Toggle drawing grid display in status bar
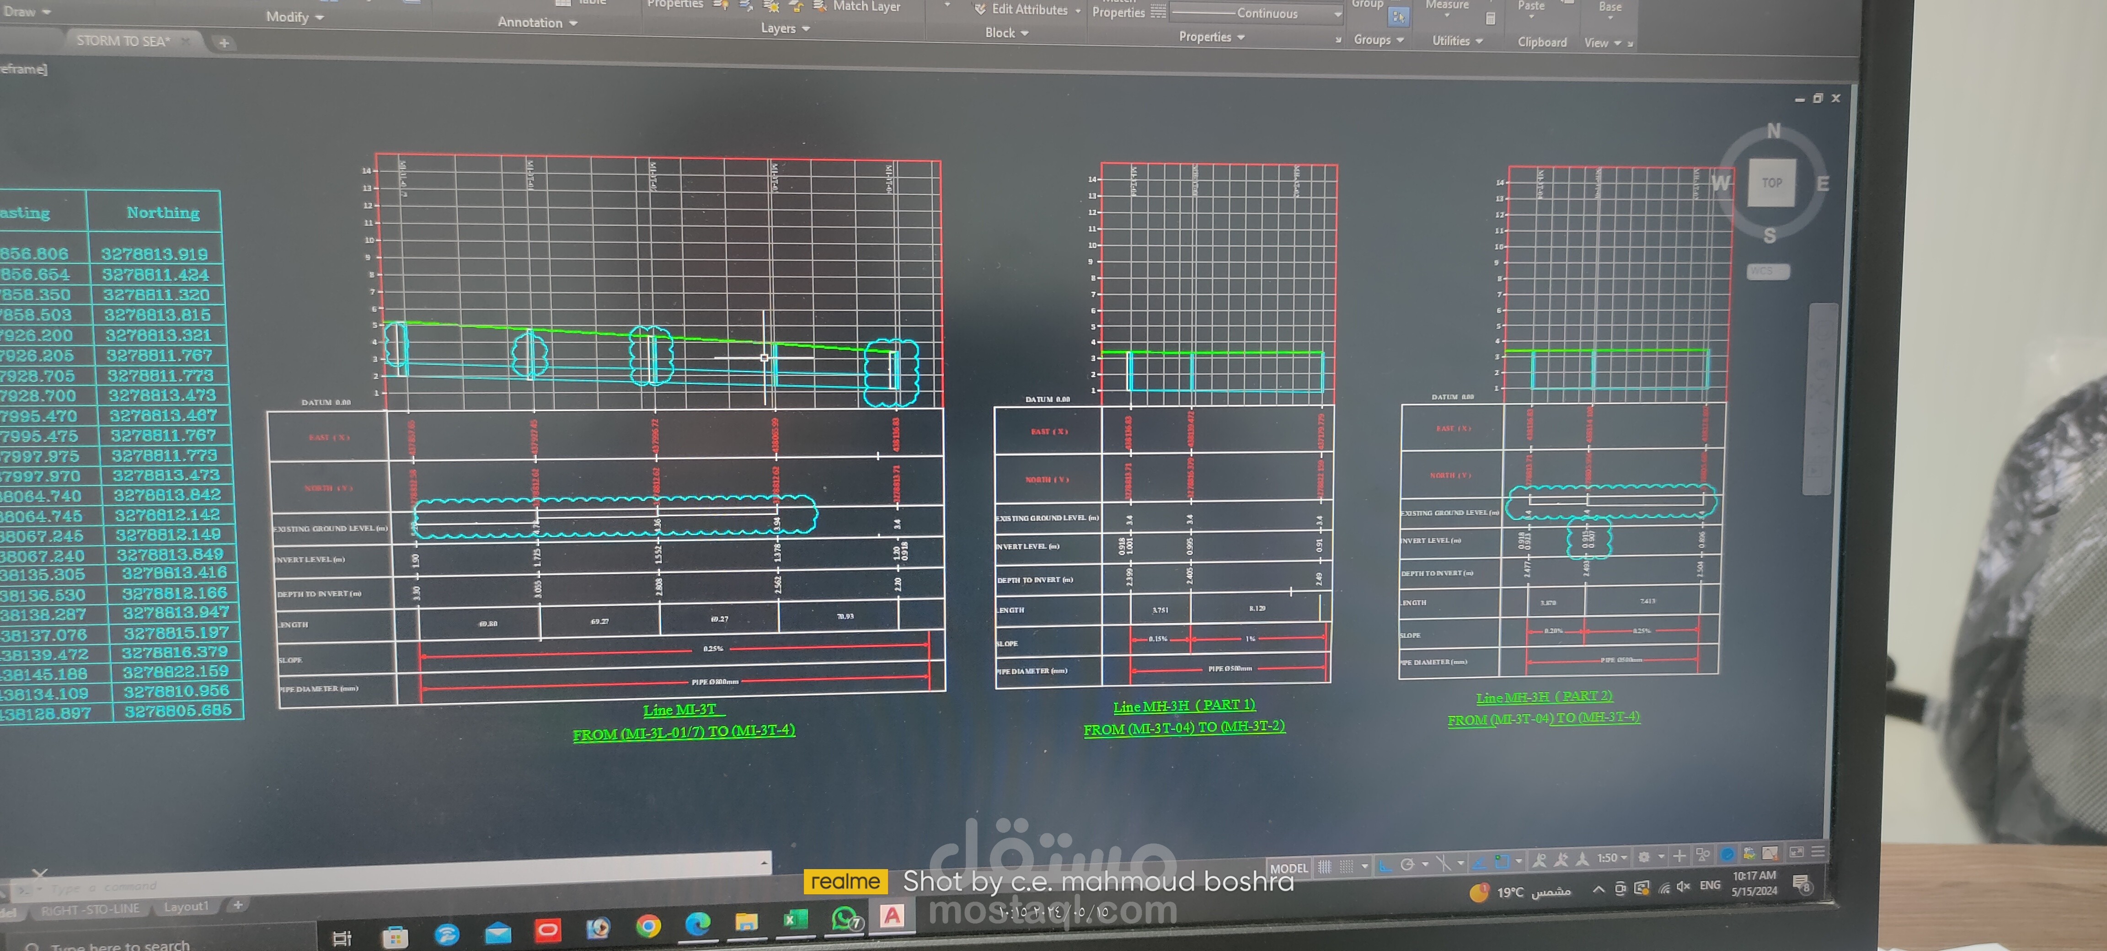The image size is (2107, 951). (x=1325, y=866)
